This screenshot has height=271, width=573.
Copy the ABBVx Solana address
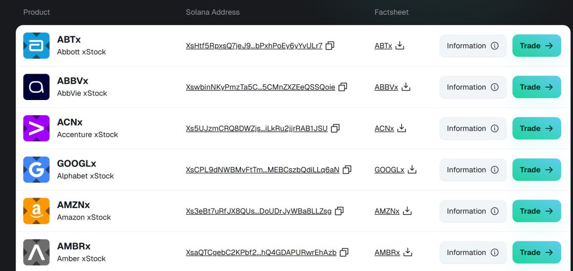pyautogui.click(x=342, y=87)
